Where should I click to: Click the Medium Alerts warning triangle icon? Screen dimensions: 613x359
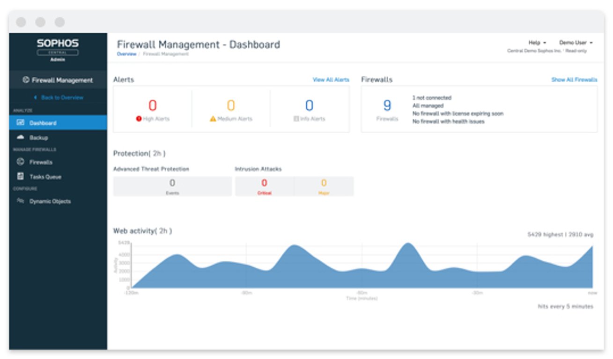213,119
